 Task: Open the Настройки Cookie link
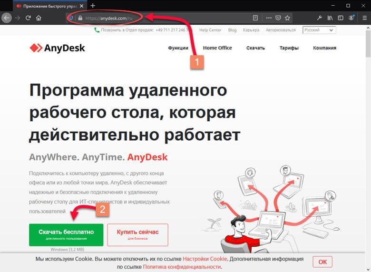(205, 259)
